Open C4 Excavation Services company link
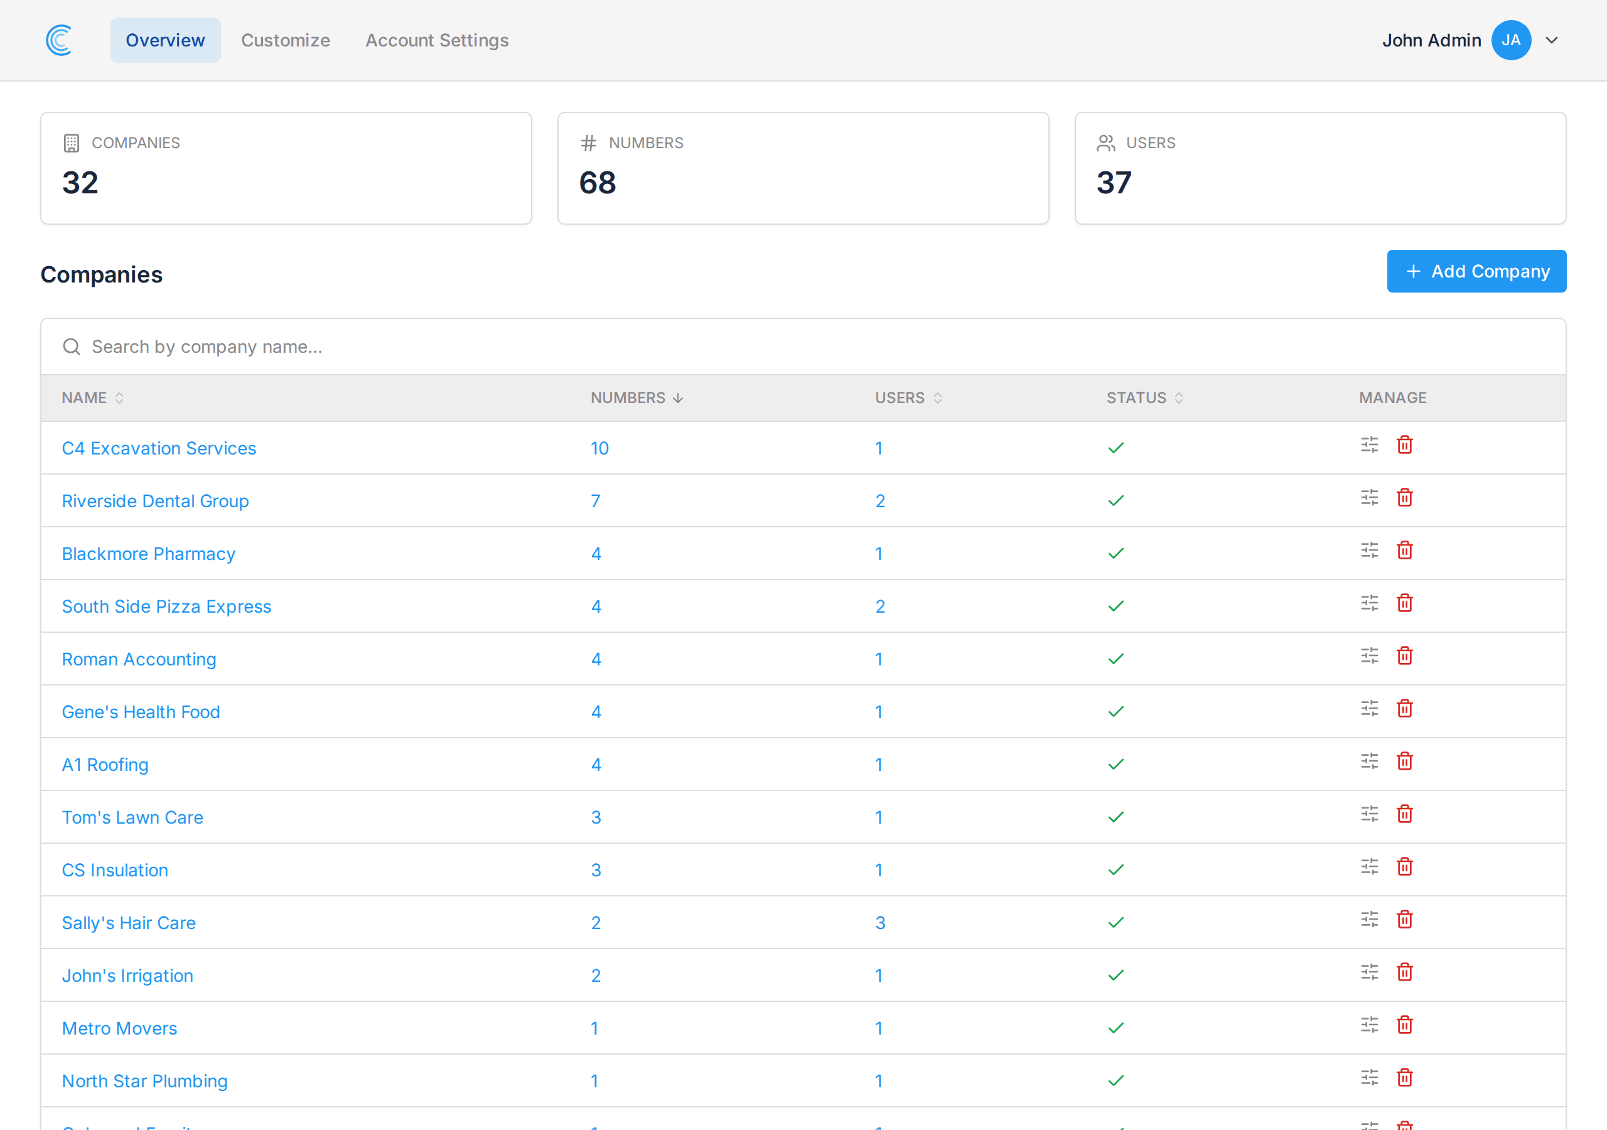This screenshot has width=1607, height=1130. tap(159, 448)
